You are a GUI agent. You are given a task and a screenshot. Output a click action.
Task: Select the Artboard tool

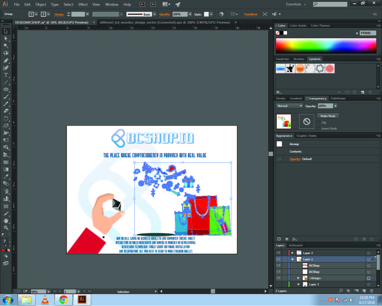6,206
